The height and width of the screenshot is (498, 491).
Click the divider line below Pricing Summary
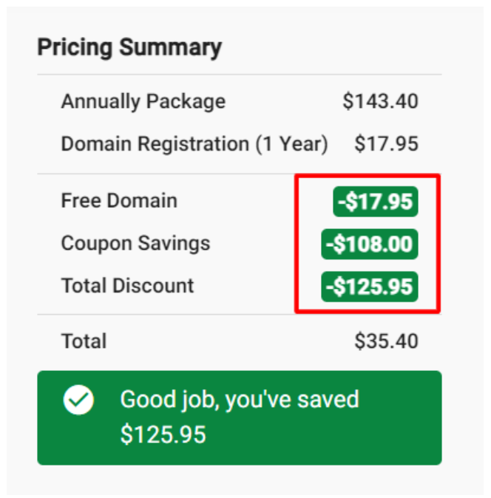(240, 75)
